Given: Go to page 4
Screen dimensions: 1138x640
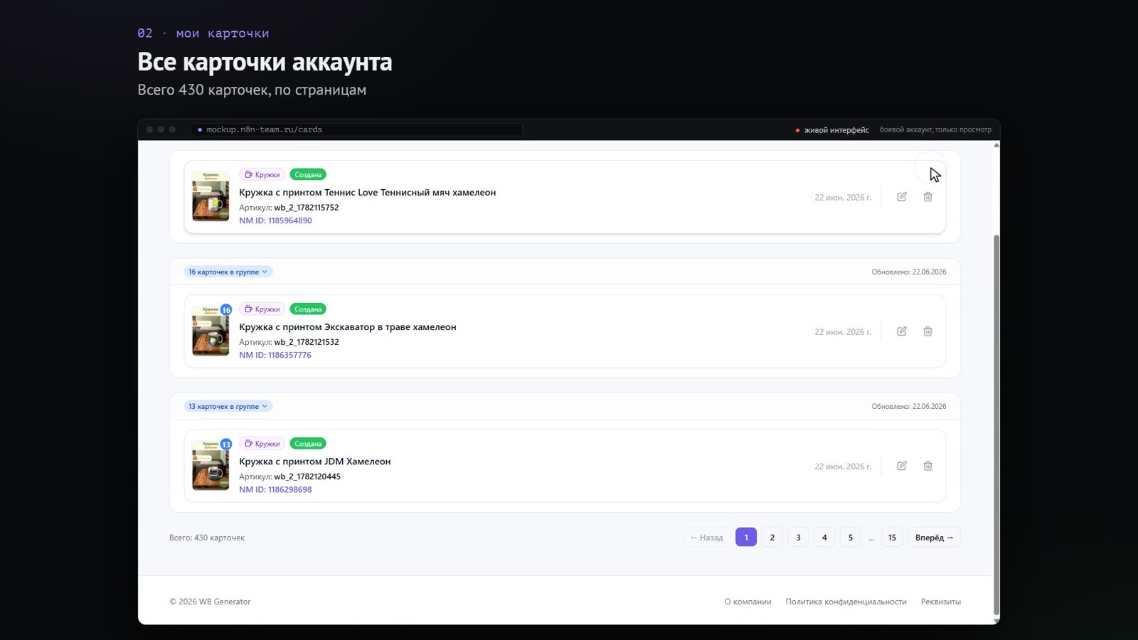Looking at the screenshot, I should coord(824,537).
